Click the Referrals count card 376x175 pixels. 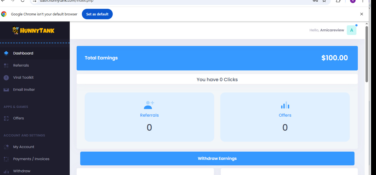coord(149,117)
